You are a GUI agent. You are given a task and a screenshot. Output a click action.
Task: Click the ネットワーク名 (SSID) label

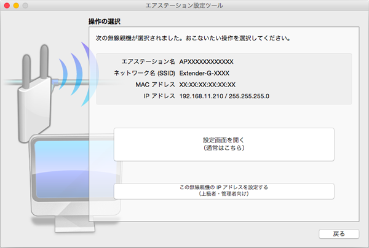click(145, 74)
